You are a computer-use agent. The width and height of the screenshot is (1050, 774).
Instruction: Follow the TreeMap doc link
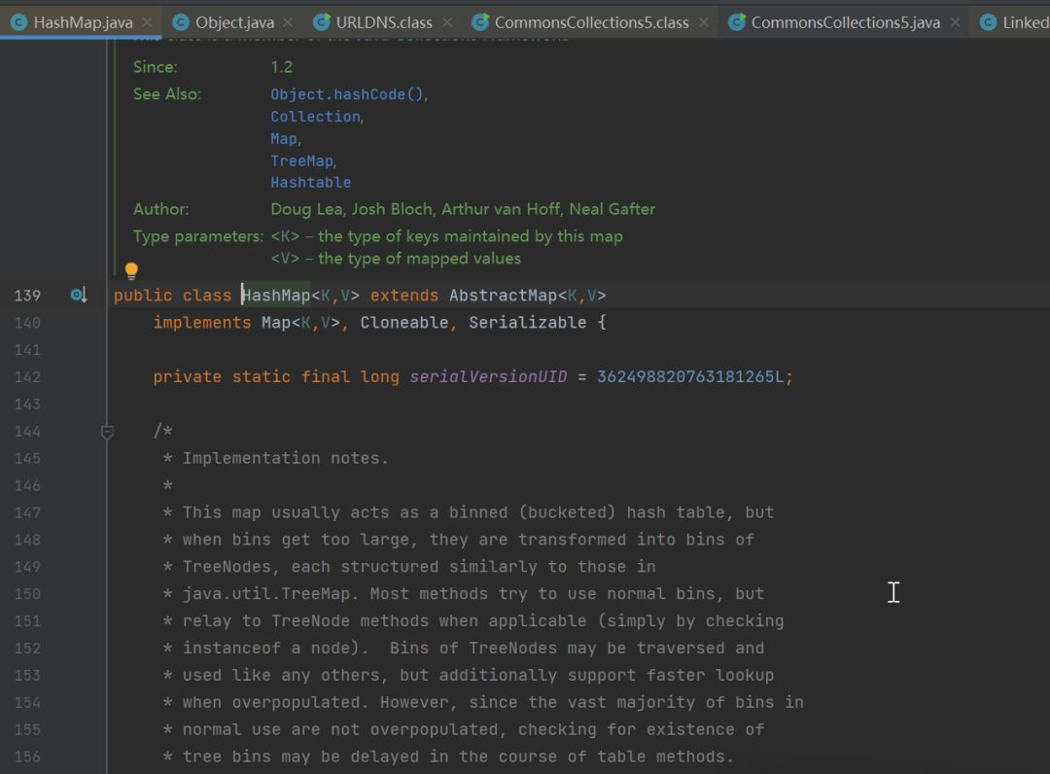click(301, 160)
